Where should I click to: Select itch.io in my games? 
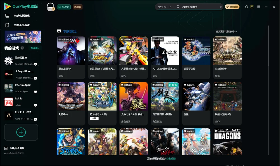[x=21, y=102]
